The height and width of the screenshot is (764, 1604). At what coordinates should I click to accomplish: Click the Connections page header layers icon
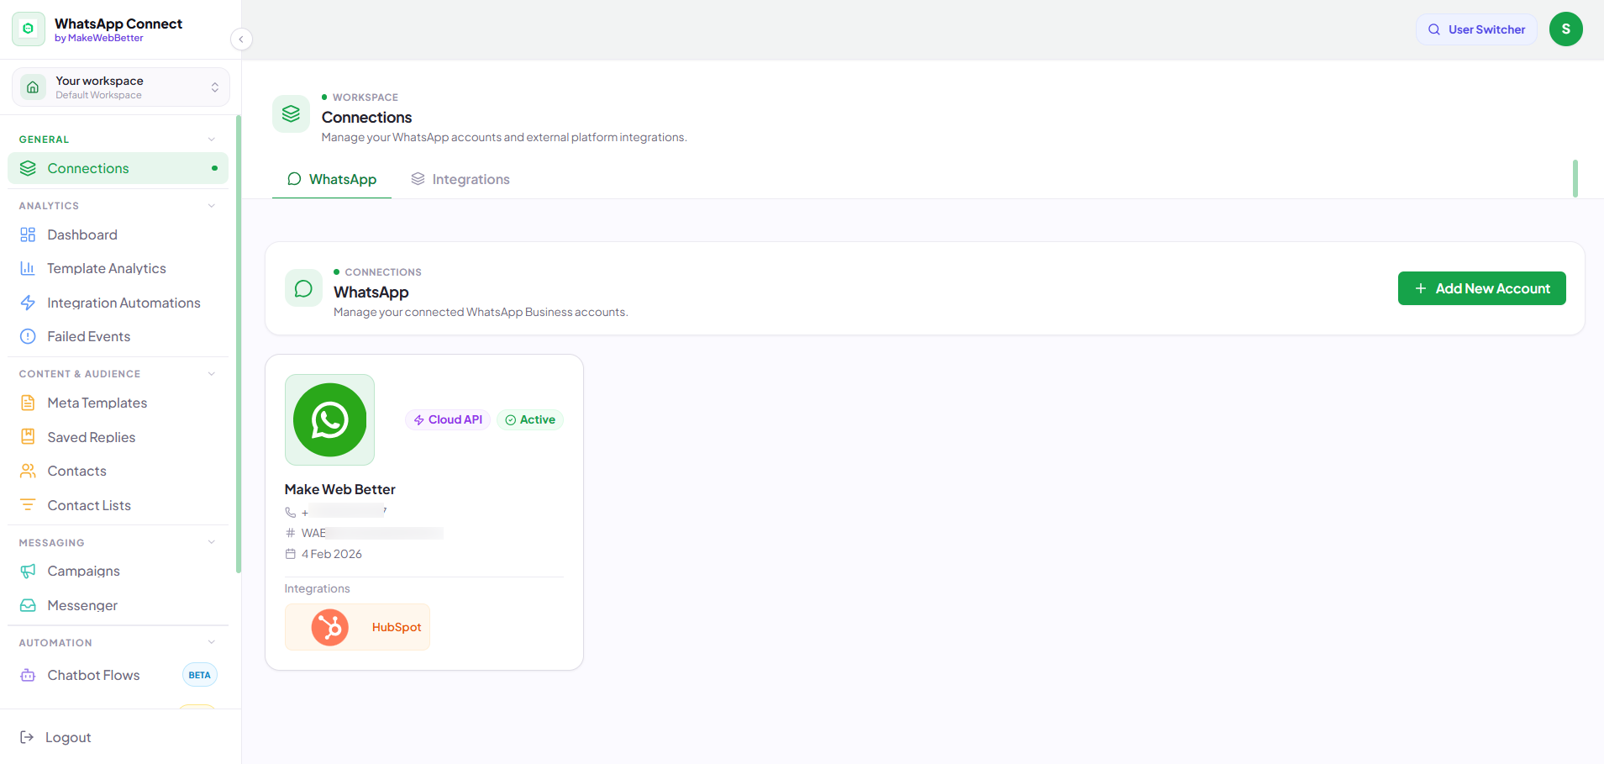click(x=291, y=113)
